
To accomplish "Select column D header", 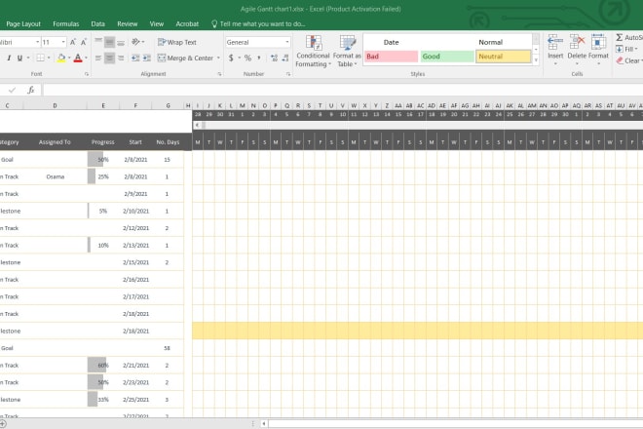I will [55, 105].
